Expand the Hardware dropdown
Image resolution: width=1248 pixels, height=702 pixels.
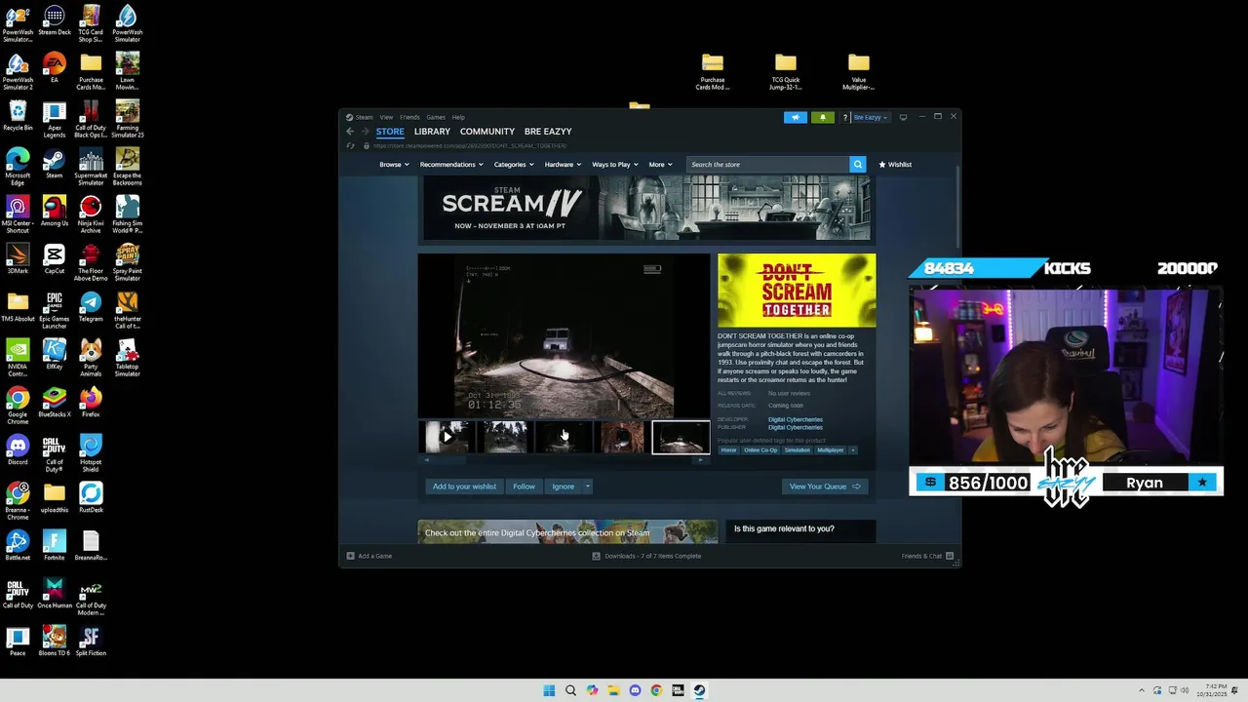(x=563, y=165)
